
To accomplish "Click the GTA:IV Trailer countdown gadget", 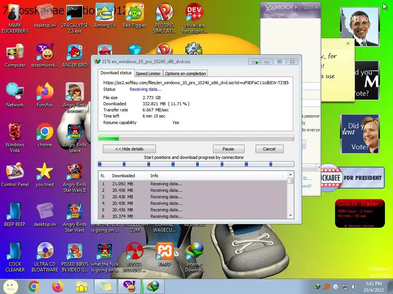I will pos(360,214).
